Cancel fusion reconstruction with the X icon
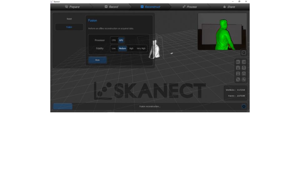300x169 pixels. pyautogui.click(x=244, y=106)
